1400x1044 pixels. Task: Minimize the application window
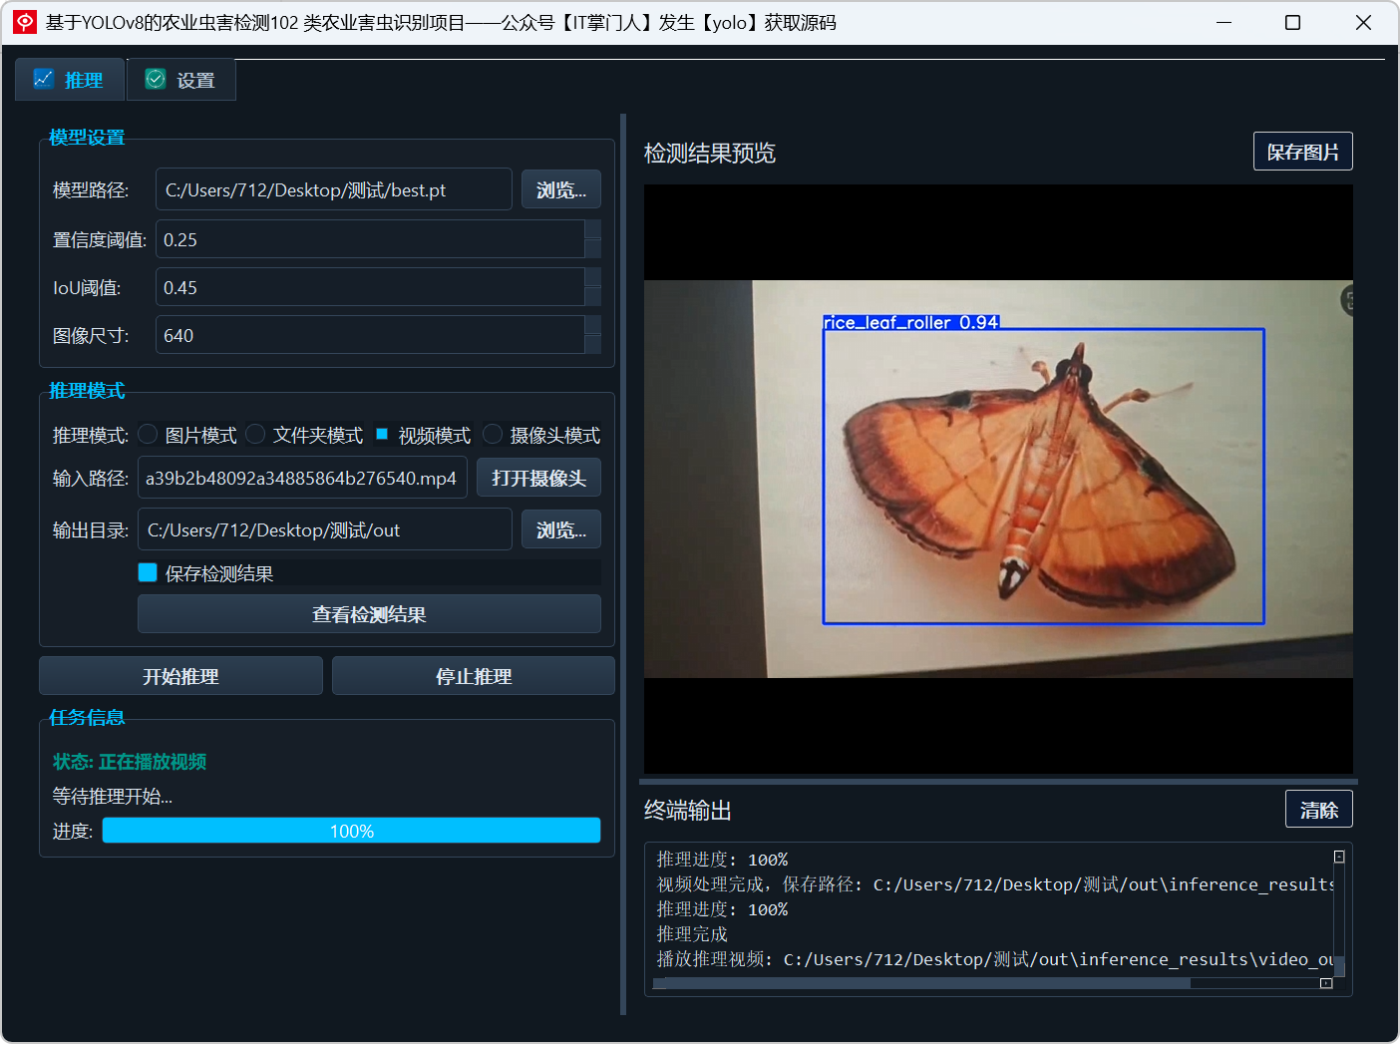point(1224,22)
